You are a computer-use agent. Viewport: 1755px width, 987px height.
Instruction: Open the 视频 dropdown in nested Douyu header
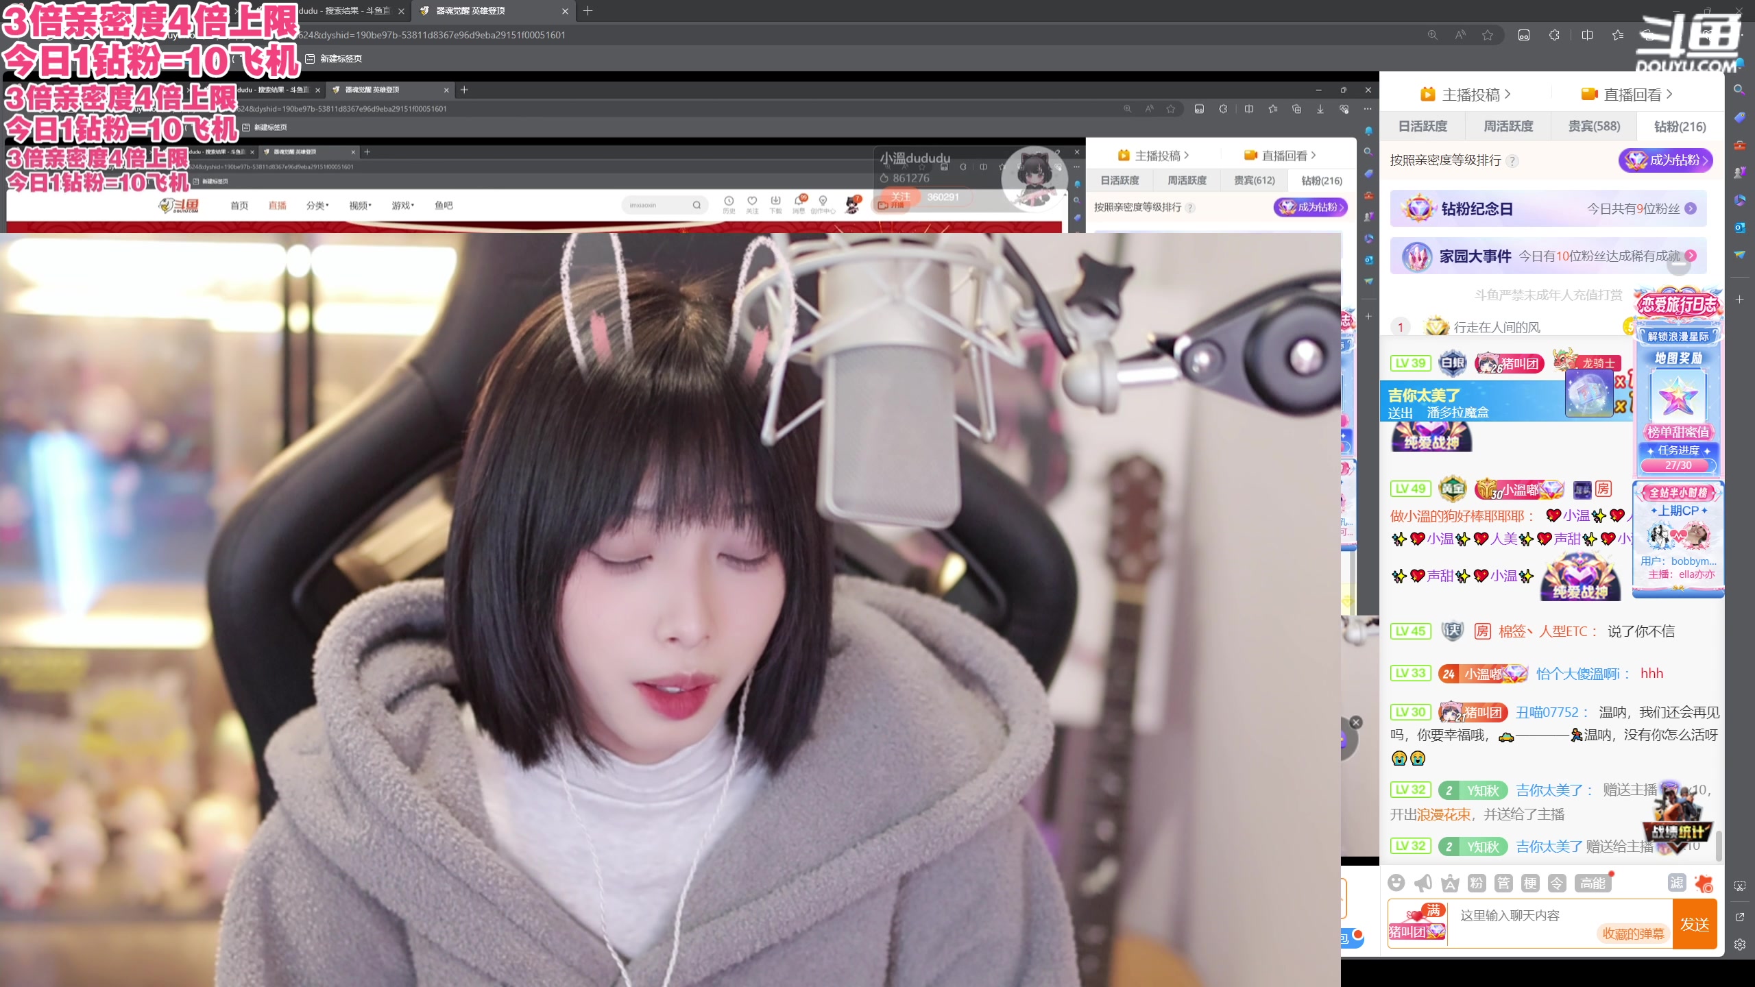[360, 206]
